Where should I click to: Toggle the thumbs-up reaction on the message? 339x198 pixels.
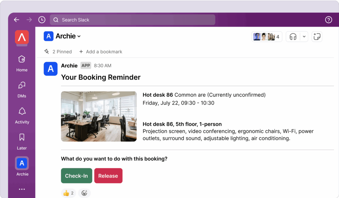click(x=68, y=193)
